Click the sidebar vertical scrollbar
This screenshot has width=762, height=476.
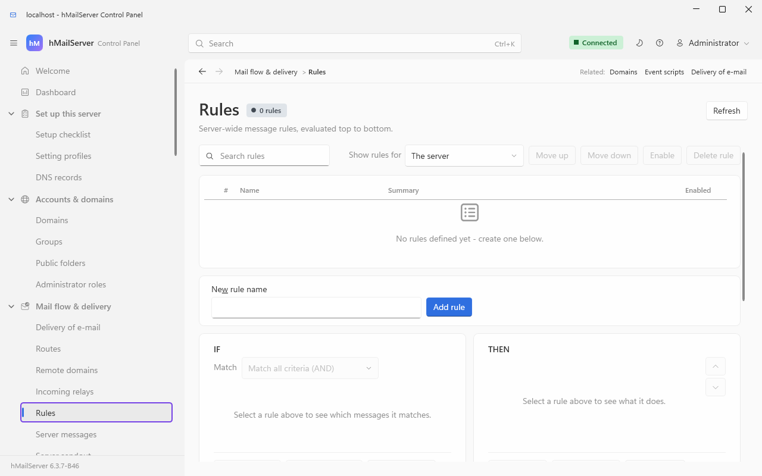[x=175, y=112]
